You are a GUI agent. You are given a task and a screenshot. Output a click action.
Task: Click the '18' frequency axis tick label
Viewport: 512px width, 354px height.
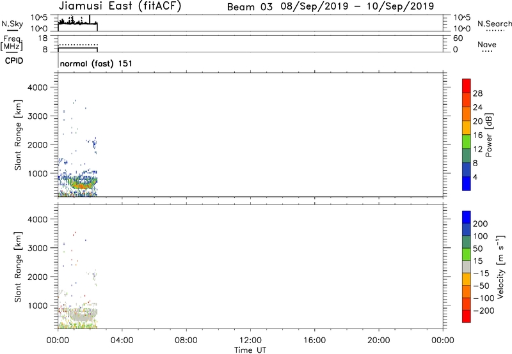tap(42, 38)
